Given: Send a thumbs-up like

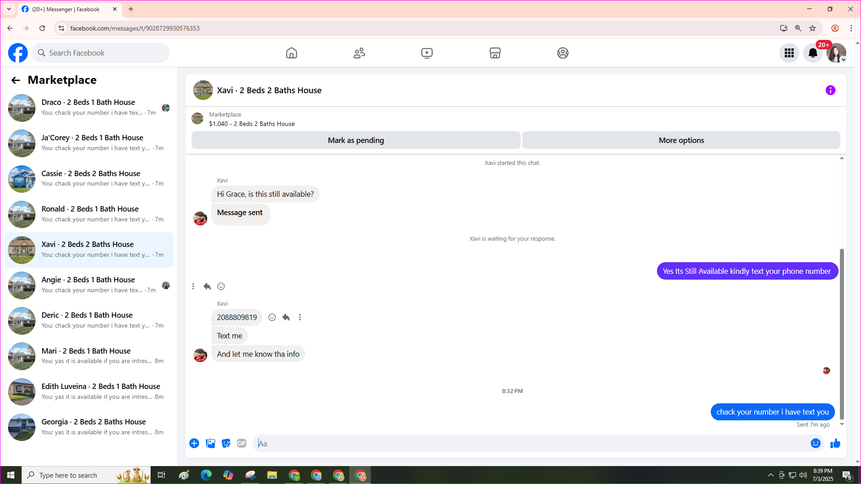Looking at the screenshot, I should click(x=835, y=443).
